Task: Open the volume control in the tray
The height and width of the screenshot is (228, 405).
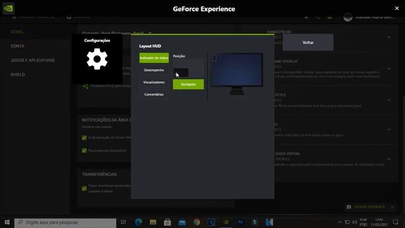Action: (354, 222)
